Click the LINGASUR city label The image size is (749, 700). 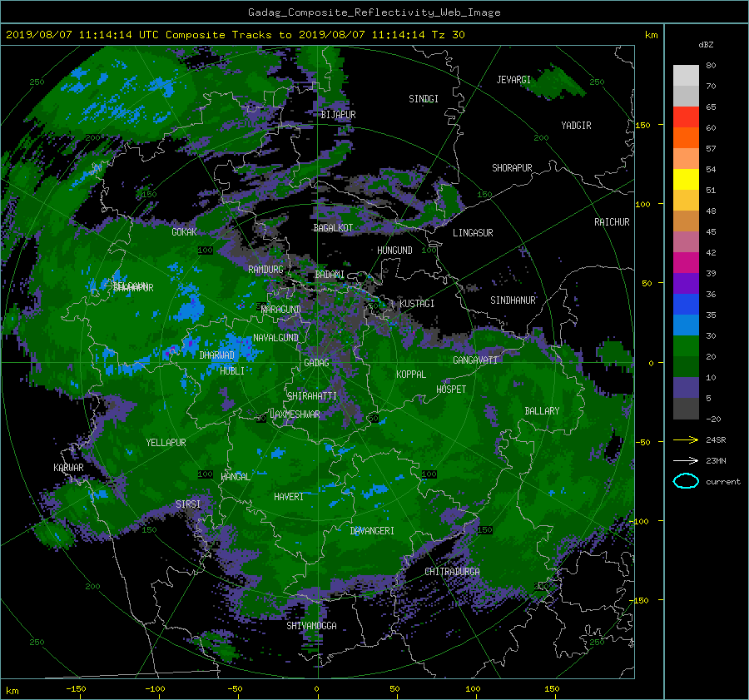473,233
